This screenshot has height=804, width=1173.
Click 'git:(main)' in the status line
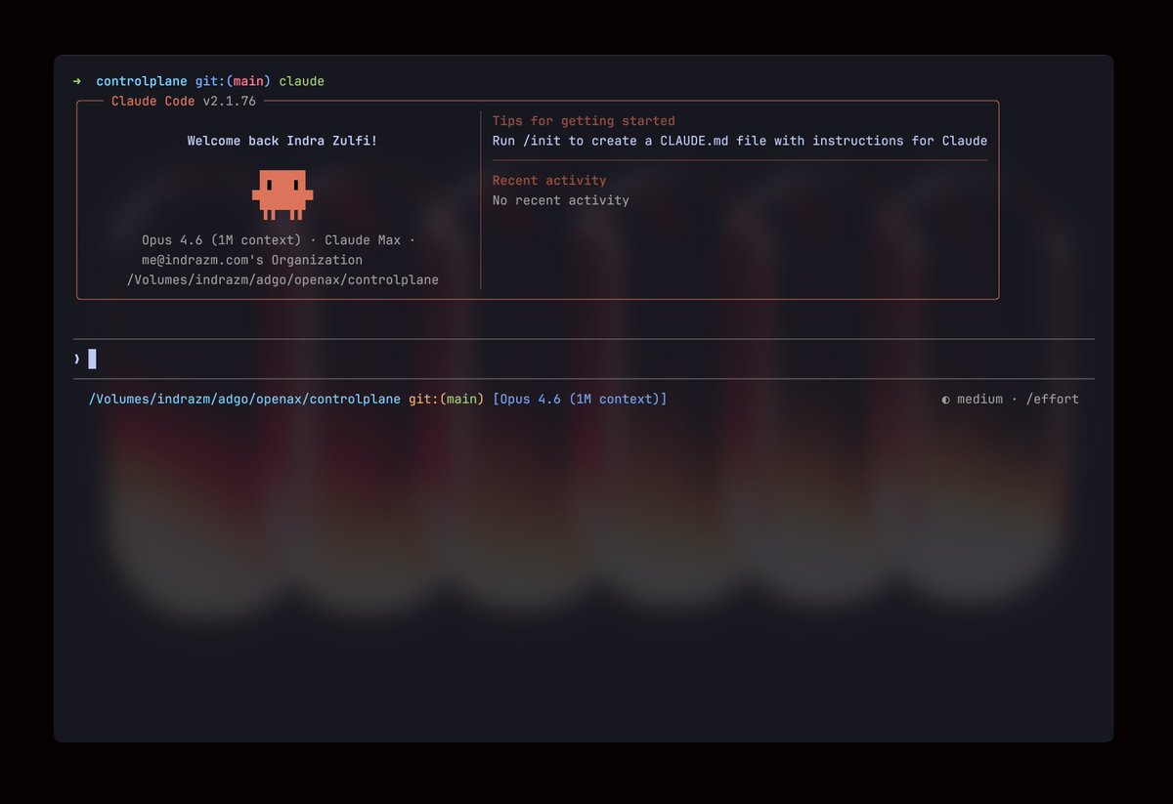coord(446,400)
